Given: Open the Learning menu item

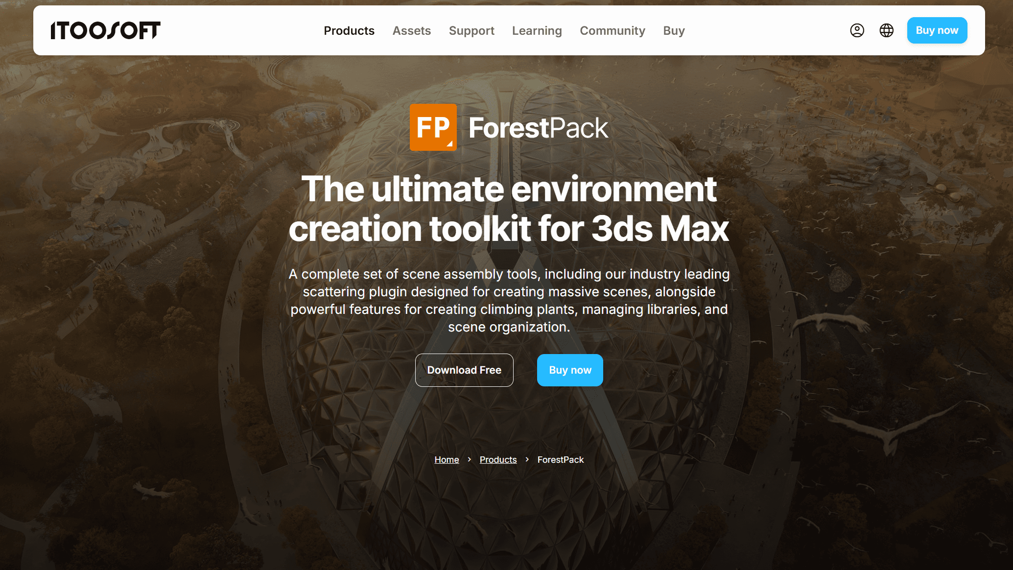Looking at the screenshot, I should click(537, 30).
